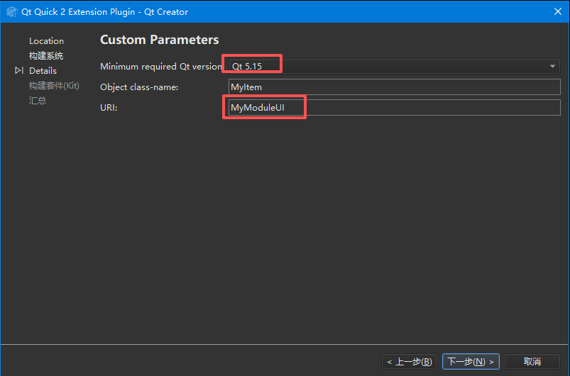The height and width of the screenshot is (376, 570).
Task: Click the Object class-name label
Action: 139,87
